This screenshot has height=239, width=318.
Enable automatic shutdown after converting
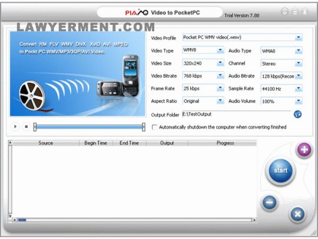click(154, 127)
